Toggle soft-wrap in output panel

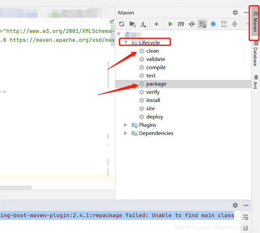click(x=246, y=217)
